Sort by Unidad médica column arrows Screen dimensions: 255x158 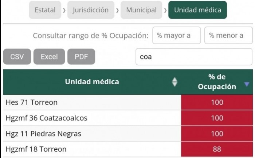tap(174, 82)
